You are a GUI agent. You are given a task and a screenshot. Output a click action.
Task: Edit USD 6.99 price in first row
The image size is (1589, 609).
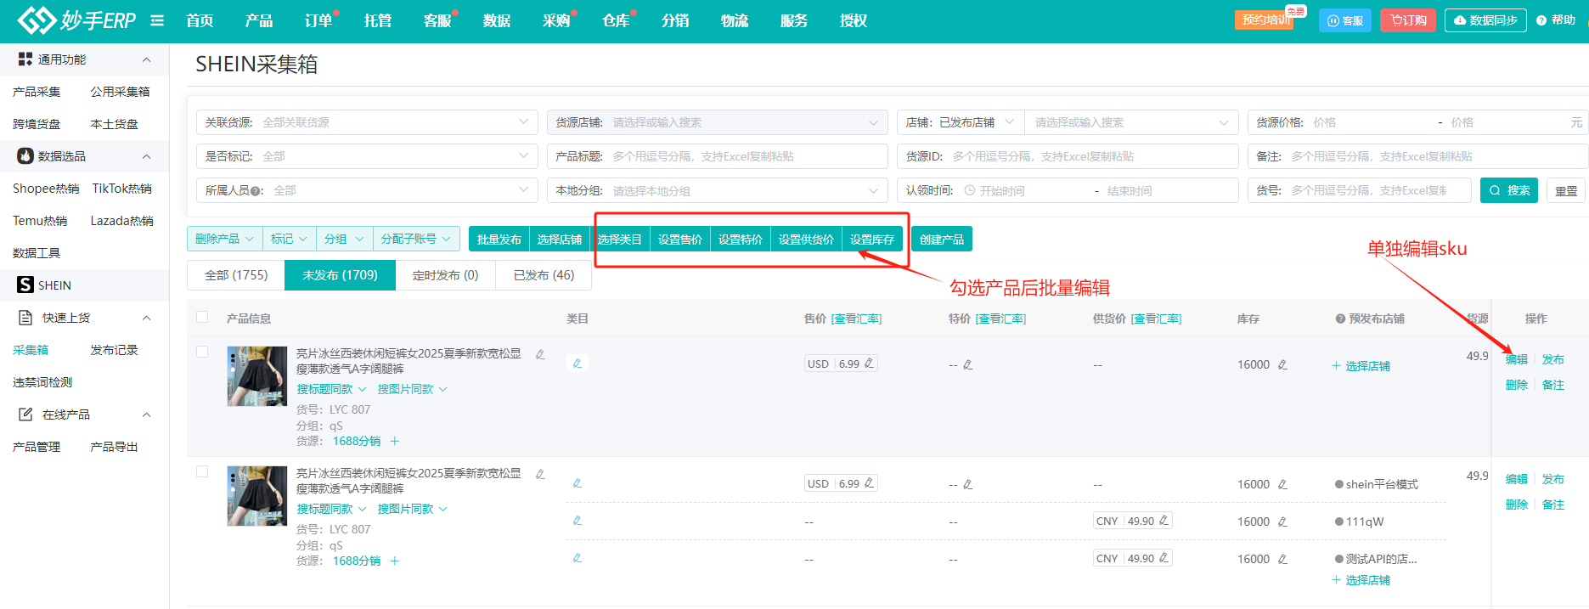(x=869, y=364)
